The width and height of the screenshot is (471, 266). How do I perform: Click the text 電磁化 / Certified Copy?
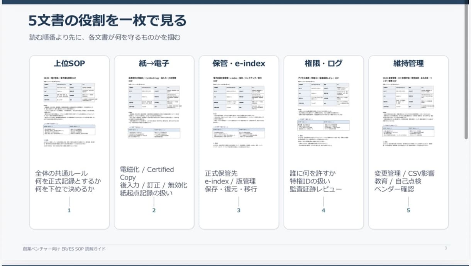coord(147,173)
